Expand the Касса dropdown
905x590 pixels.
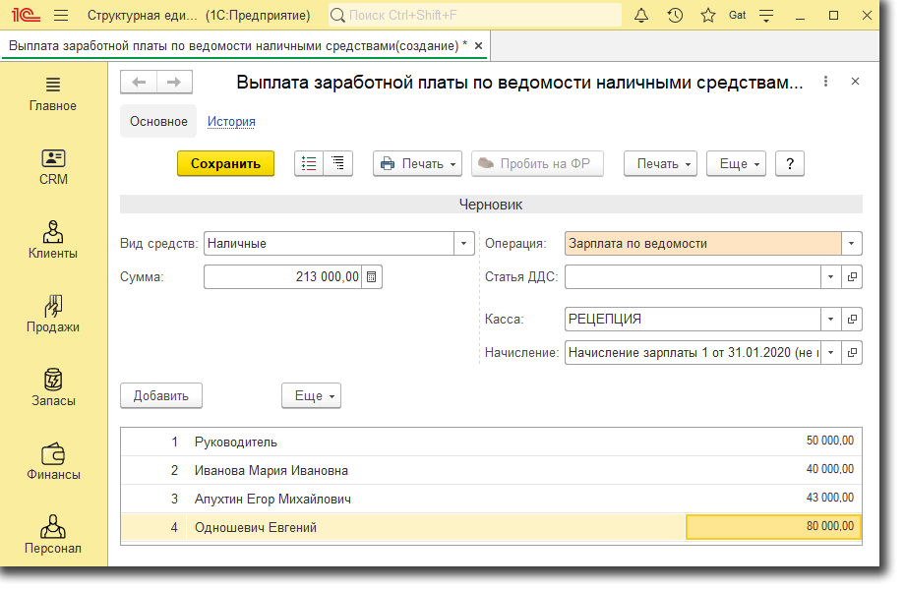(830, 319)
